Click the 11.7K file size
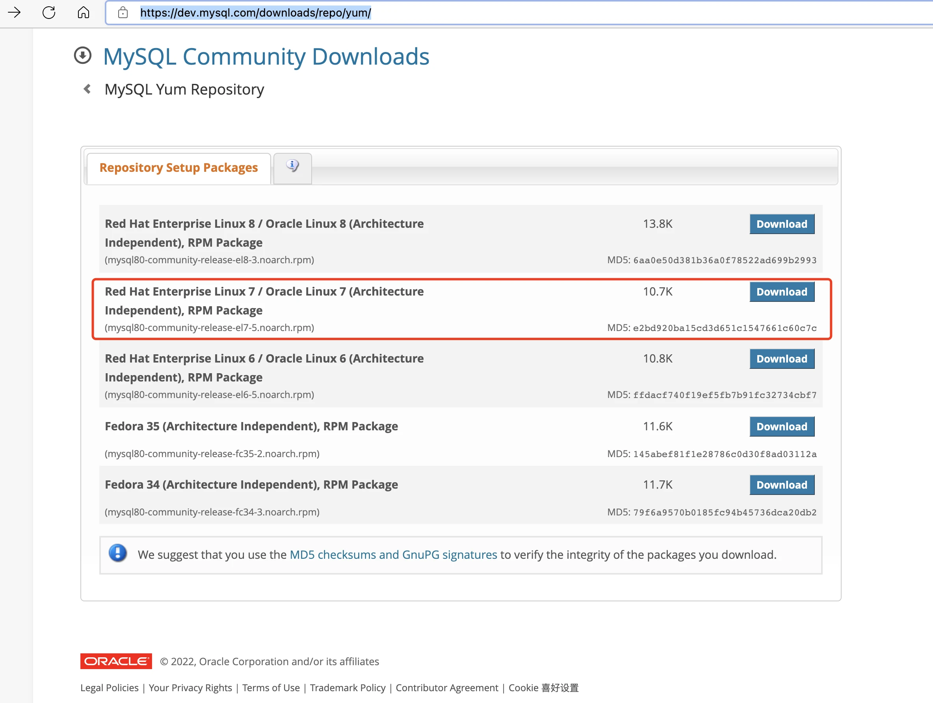This screenshot has width=933, height=703. (x=657, y=485)
